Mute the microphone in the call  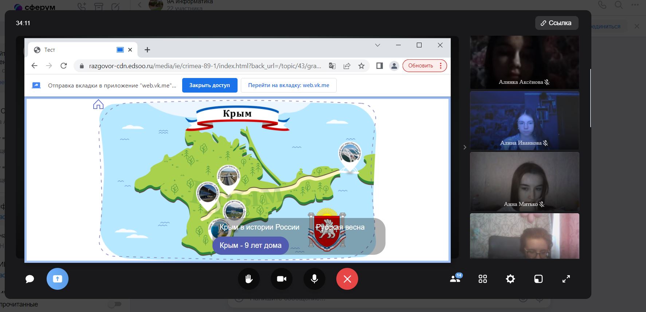pyautogui.click(x=314, y=279)
